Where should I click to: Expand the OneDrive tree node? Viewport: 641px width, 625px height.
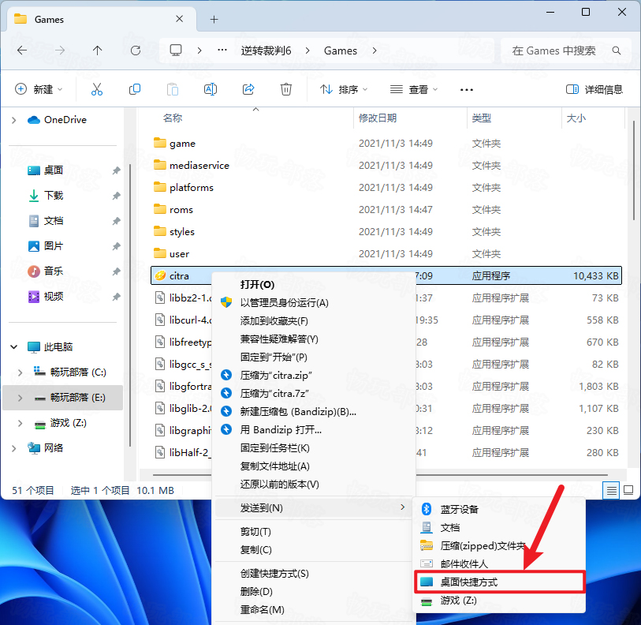[x=14, y=120]
